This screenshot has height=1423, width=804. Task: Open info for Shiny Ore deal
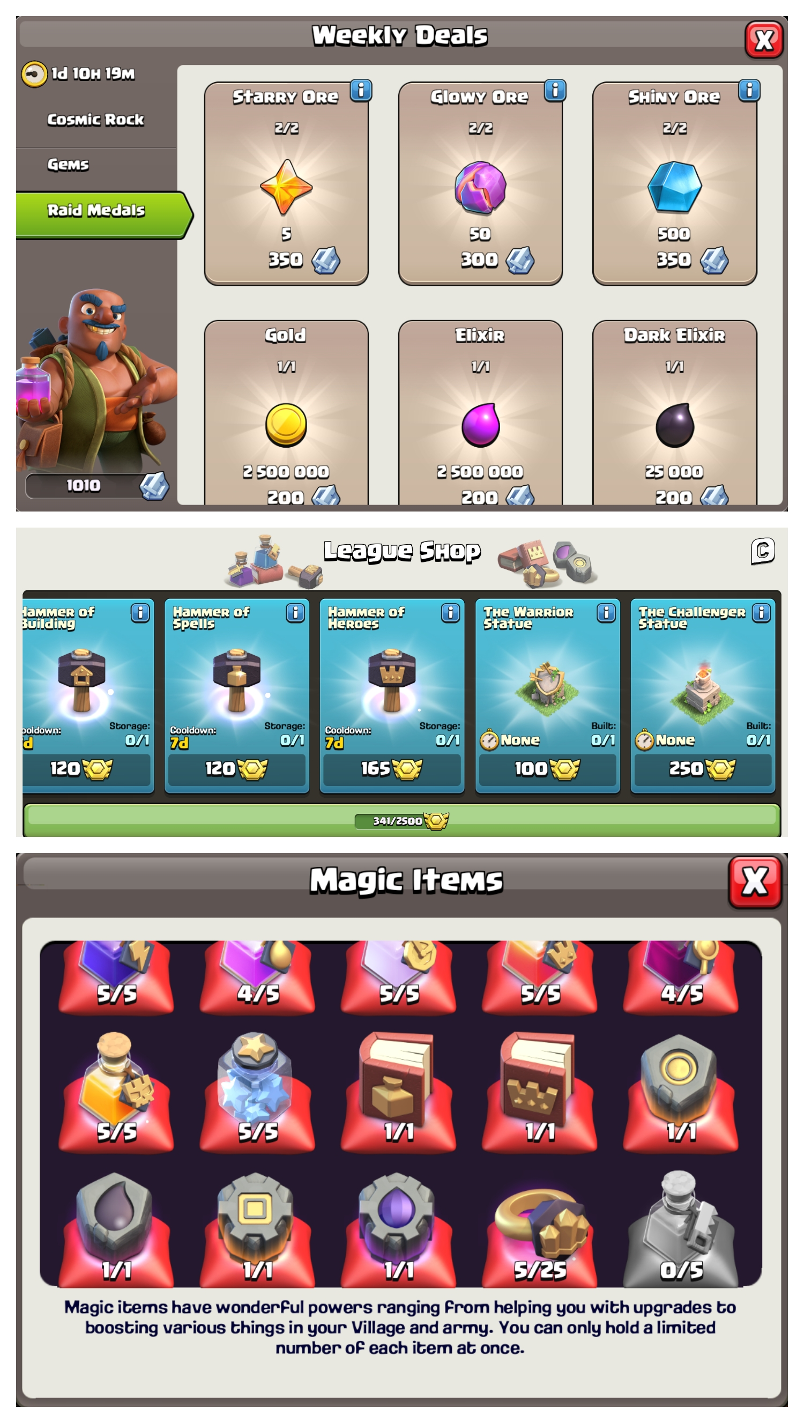tap(749, 90)
